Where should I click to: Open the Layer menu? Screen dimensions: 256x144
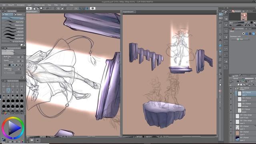(x=30, y=5)
